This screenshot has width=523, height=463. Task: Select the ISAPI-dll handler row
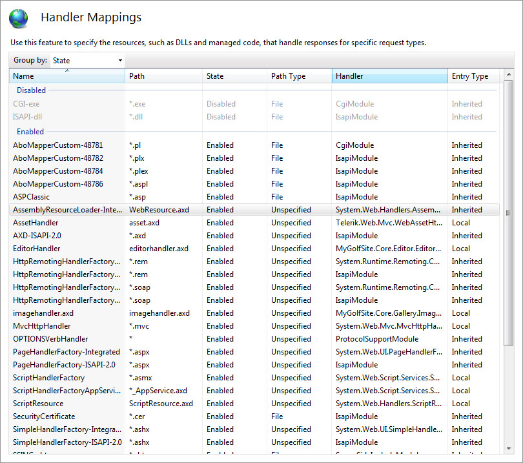[x=254, y=117]
